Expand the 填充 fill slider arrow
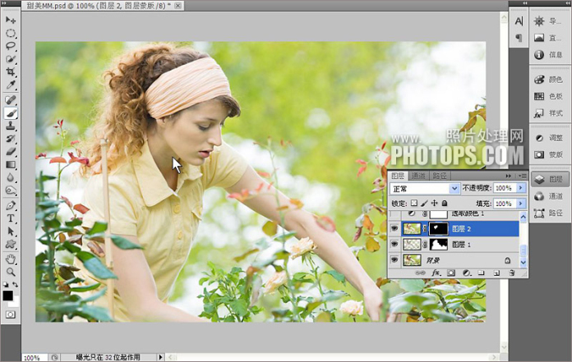Image resolution: width=572 pixels, height=362 pixels. pyautogui.click(x=521, y=203)
